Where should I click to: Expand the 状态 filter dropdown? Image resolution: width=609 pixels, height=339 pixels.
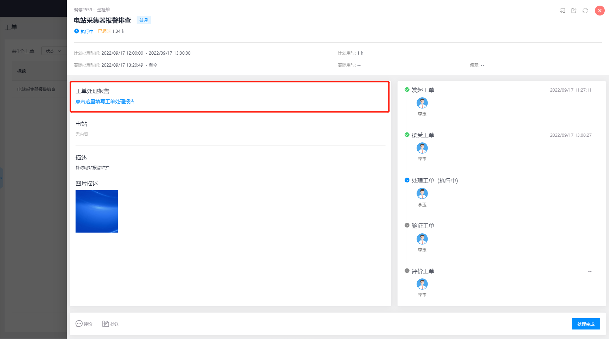[x=53, y=51]
